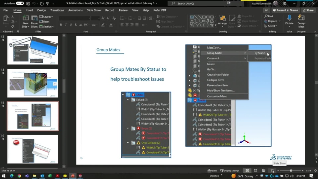Viewport: 318px width, 179px height.
Task: Click the Share button
Action: 308,10
